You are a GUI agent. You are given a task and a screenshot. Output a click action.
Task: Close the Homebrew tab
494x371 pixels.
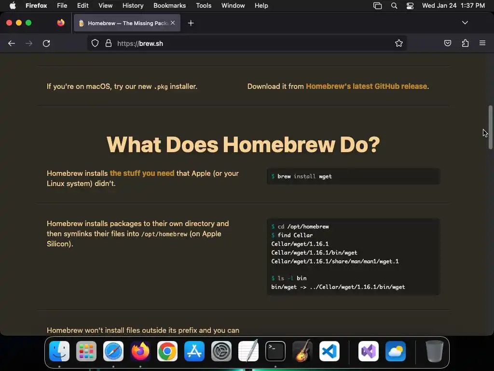pos(173,23)
